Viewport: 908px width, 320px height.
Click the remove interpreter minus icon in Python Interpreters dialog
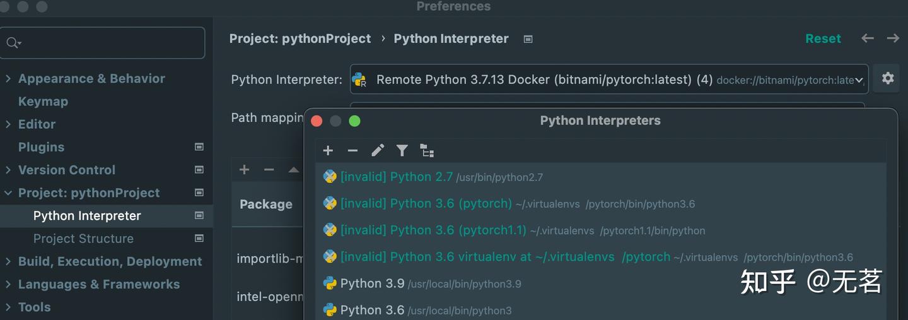pyautogui.click(x=352, y=150)
